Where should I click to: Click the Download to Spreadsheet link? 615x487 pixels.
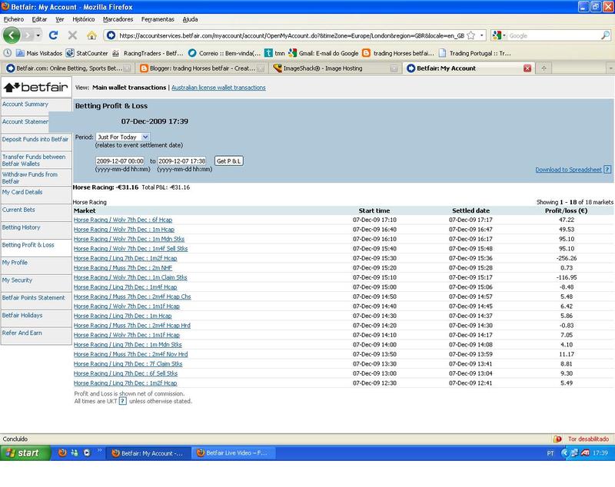click(568, 170)
